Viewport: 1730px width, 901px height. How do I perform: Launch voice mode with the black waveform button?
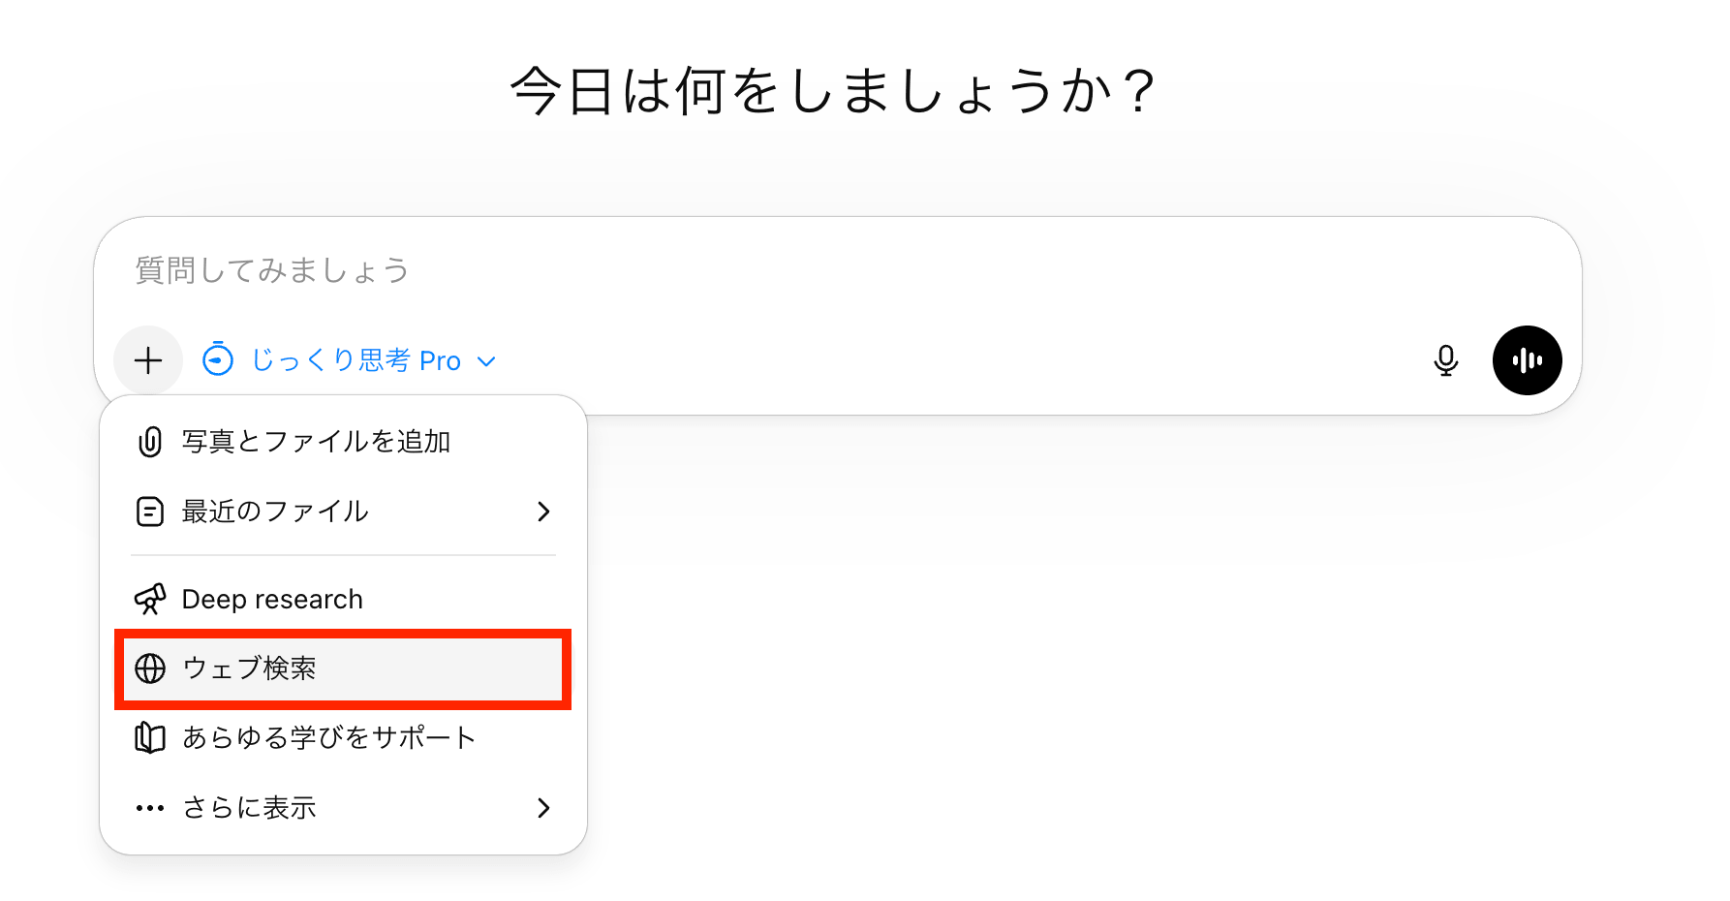[x=1527, y=360]
